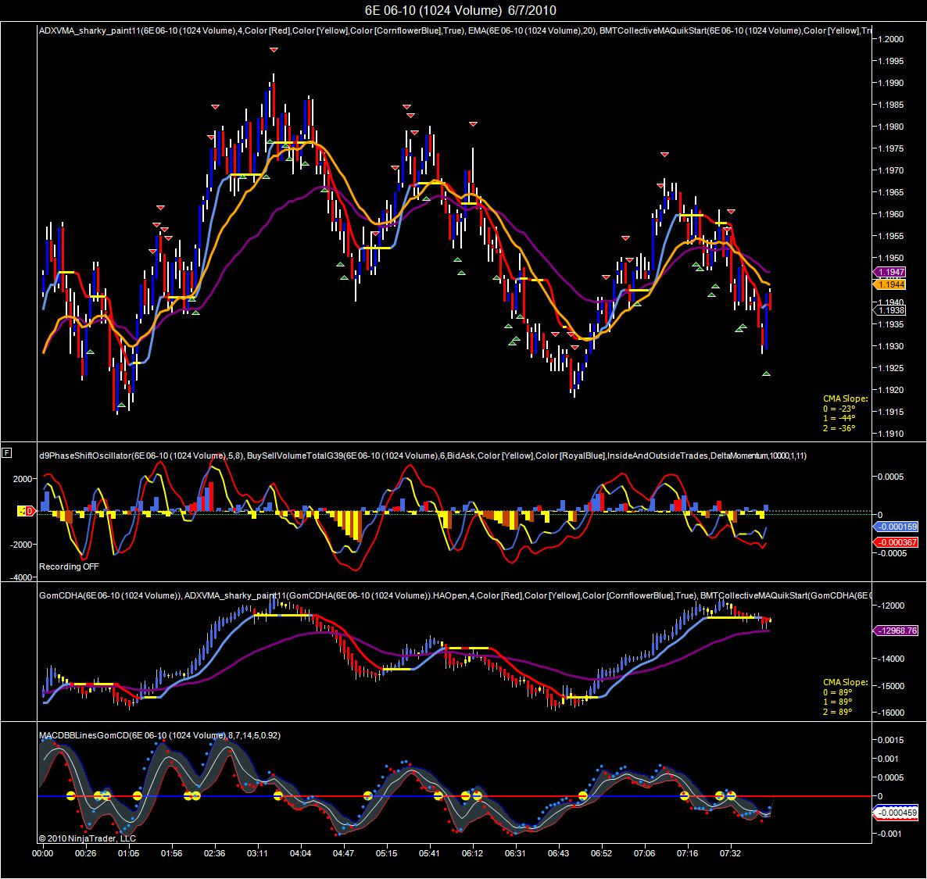The image size is (927, 879).
Task: Click the 1.1938 current price marker
Action: [x=889, y=310]
